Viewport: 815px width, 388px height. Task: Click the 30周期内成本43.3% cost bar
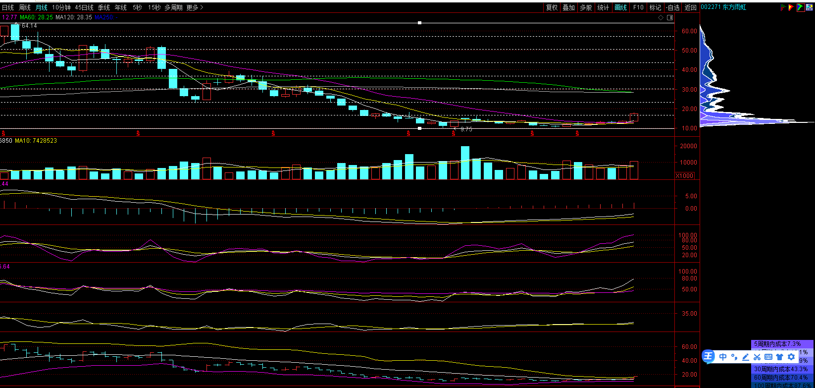783,369
